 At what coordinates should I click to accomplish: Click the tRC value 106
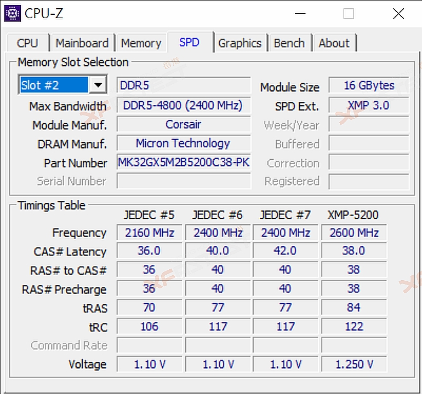click(150, 326)
